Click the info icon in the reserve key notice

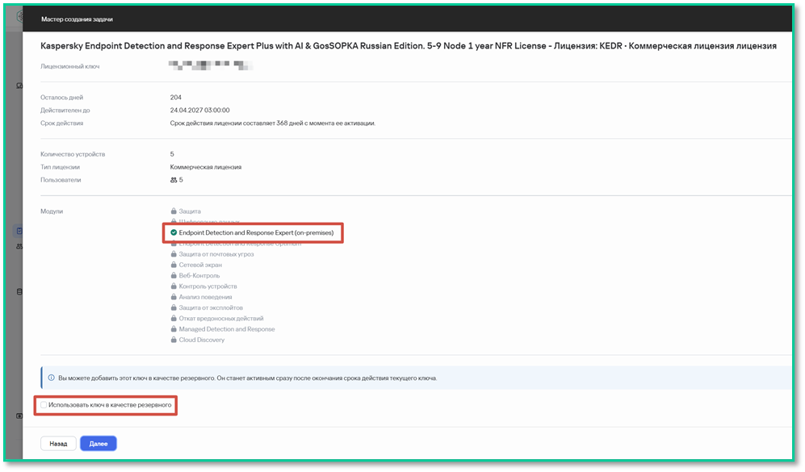[52, 378]
